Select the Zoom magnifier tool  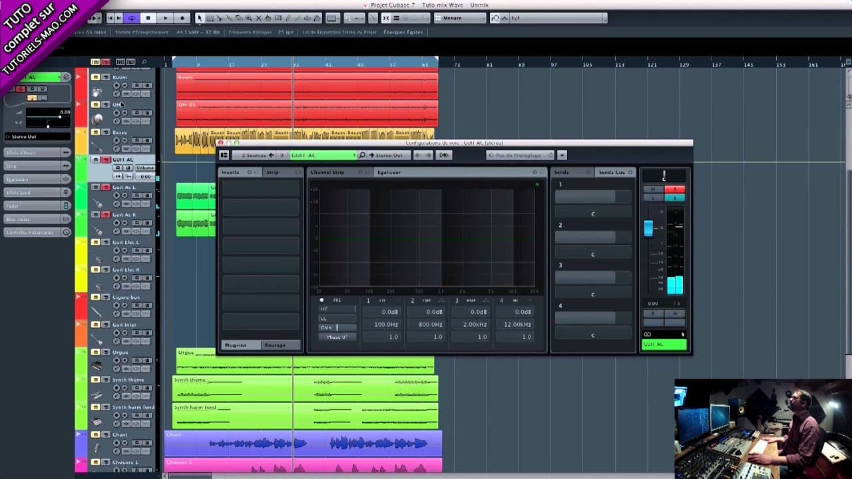coord(249,18)
